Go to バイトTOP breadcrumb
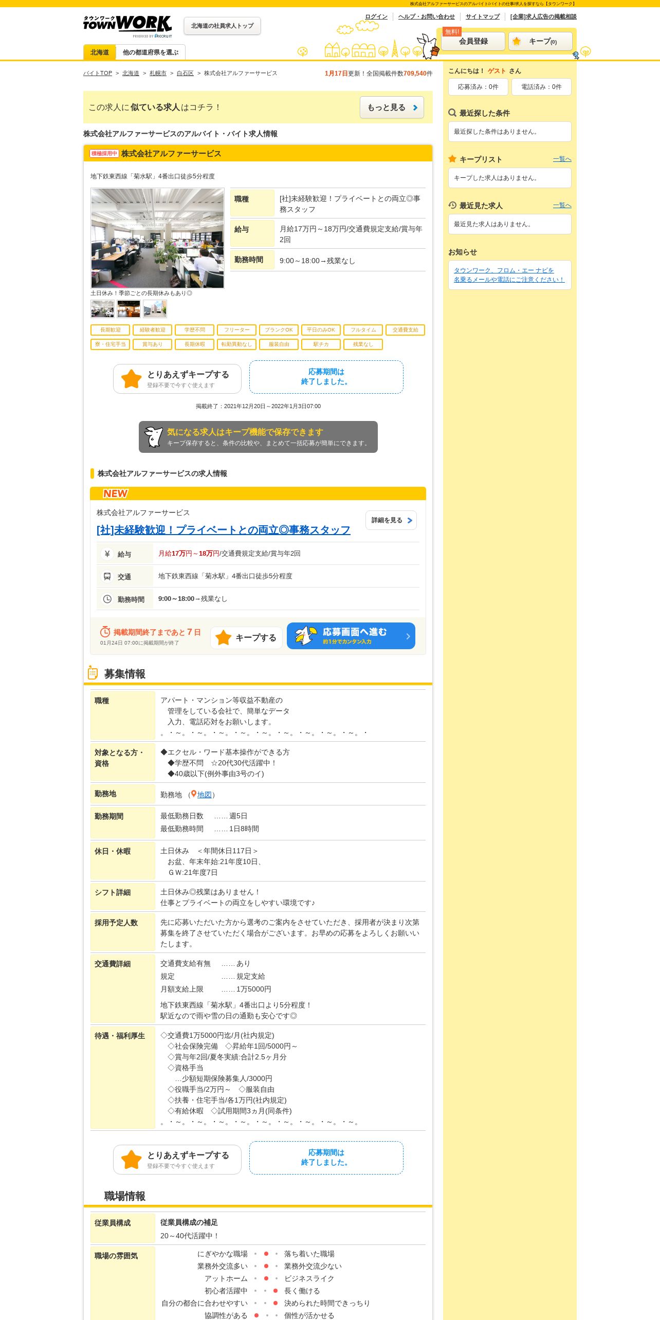Viewport: 660px width, 1320px height. click(98, 74)
